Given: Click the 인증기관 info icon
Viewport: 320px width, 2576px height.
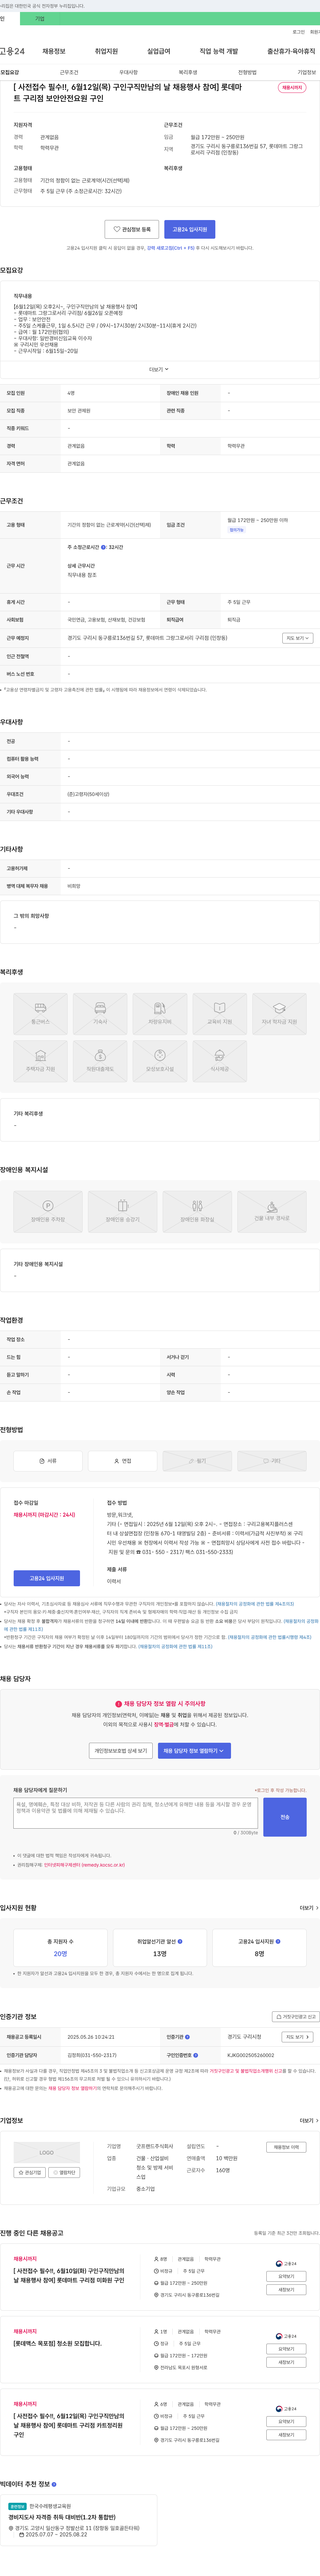Looking at the screenshot, I should [x=187, y=2037].
